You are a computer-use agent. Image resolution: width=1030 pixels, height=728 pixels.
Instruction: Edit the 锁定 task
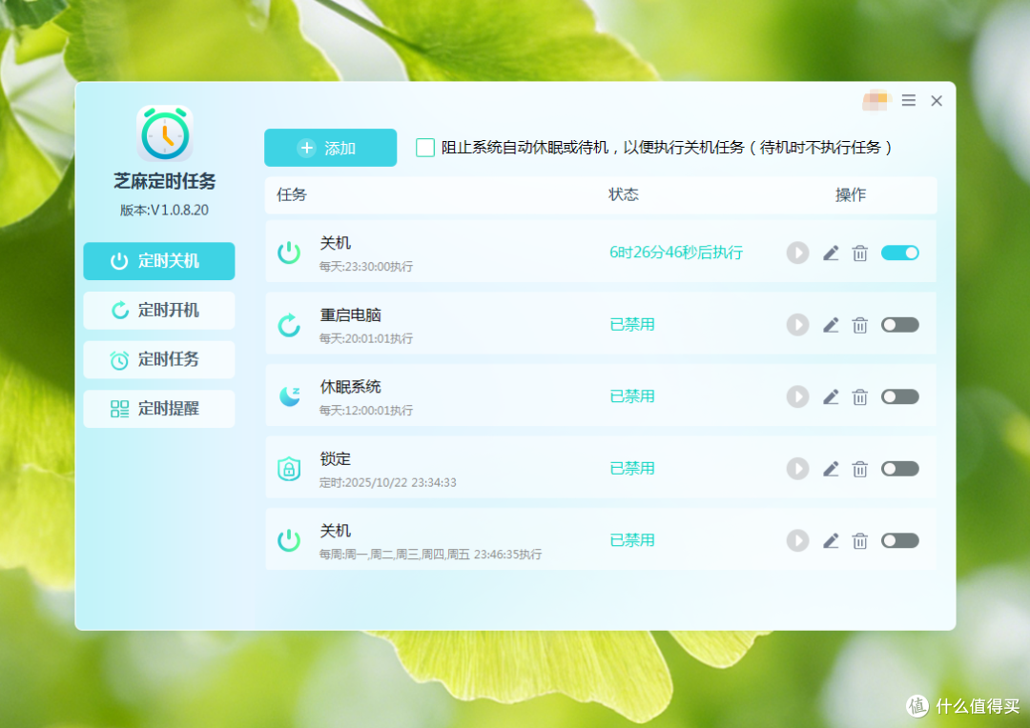(831, 469)
